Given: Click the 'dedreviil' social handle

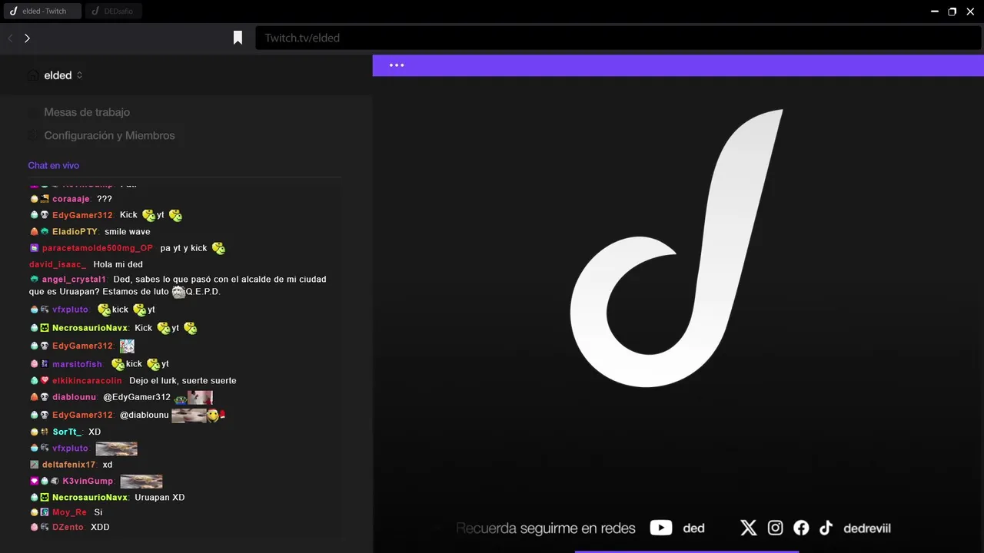Looking at the screenshot, I should click(x=866, y=528).
